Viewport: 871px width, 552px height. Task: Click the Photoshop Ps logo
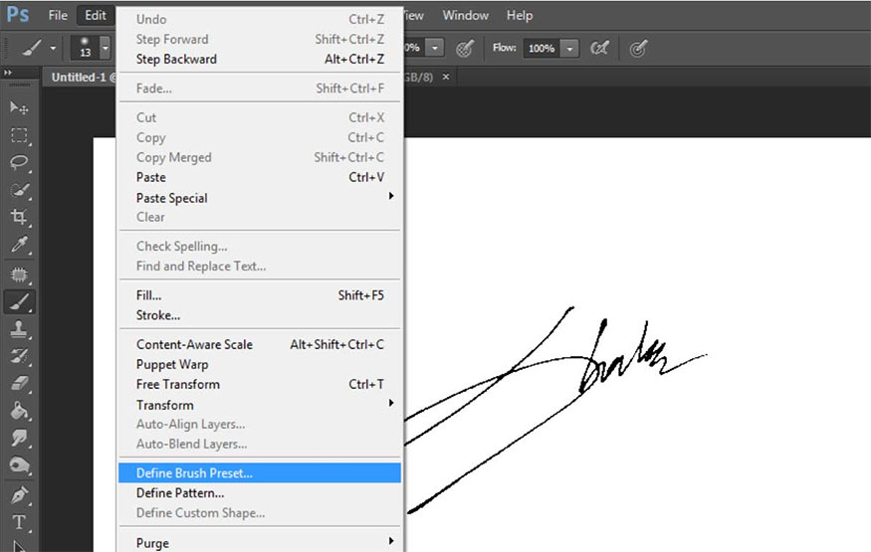(18, 15)
